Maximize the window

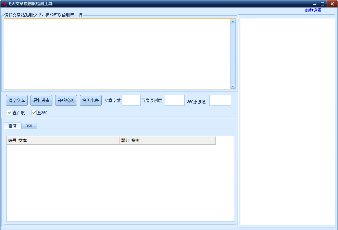(x=322, y=4)
